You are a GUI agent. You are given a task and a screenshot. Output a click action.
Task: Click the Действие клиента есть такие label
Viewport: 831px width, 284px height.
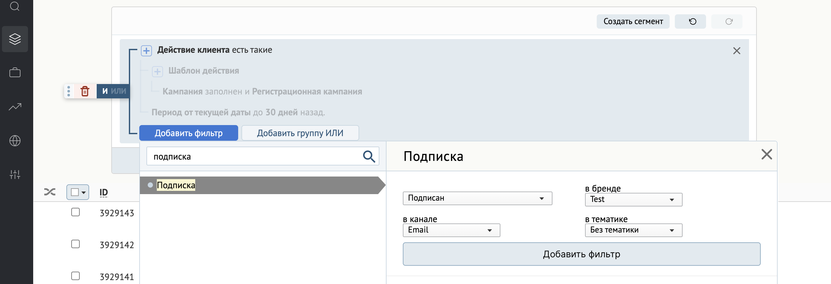215,50
